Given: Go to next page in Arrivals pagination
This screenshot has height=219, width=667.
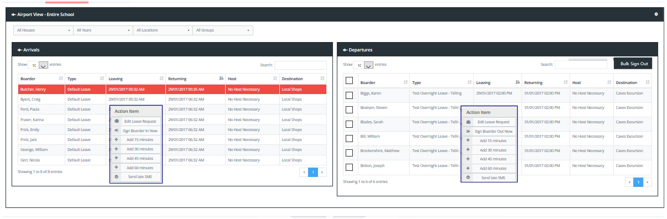Looking at the screenshot, I should [322, 173].
